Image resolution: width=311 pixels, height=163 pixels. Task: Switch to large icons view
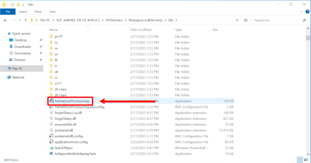(x=306, y=160)
